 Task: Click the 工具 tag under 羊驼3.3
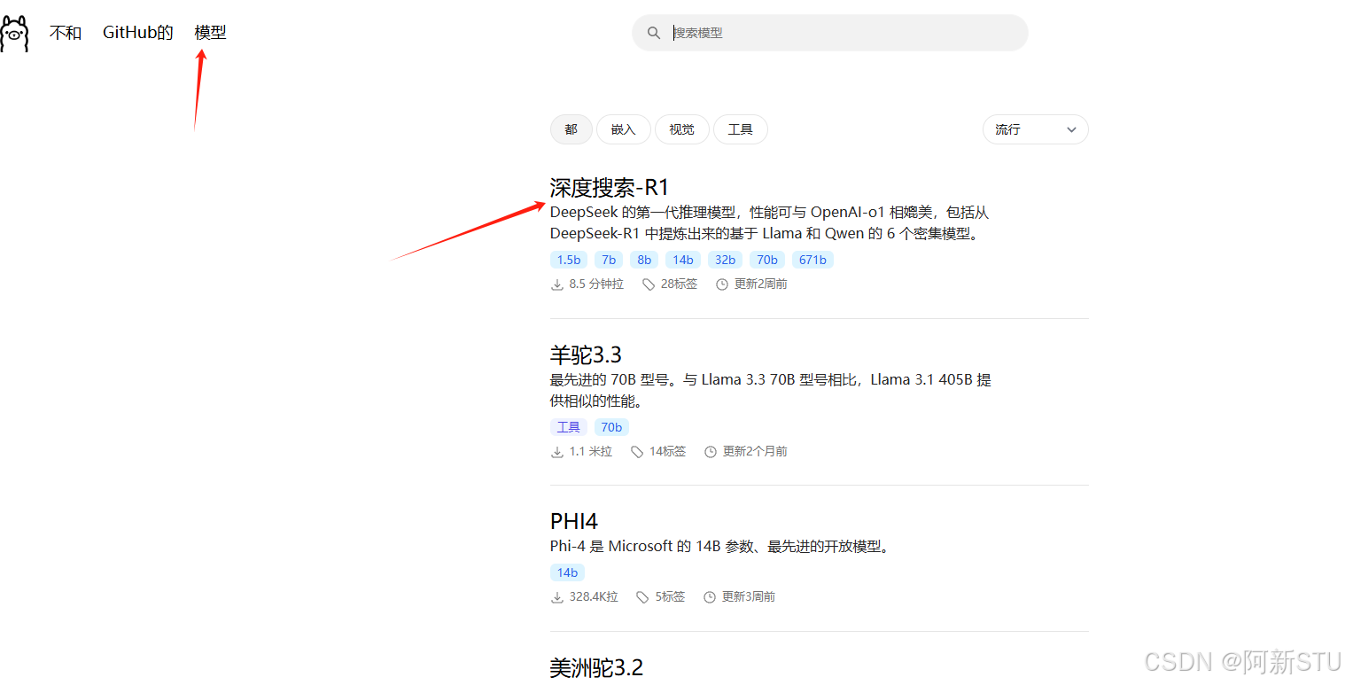(x=569, y=427)
